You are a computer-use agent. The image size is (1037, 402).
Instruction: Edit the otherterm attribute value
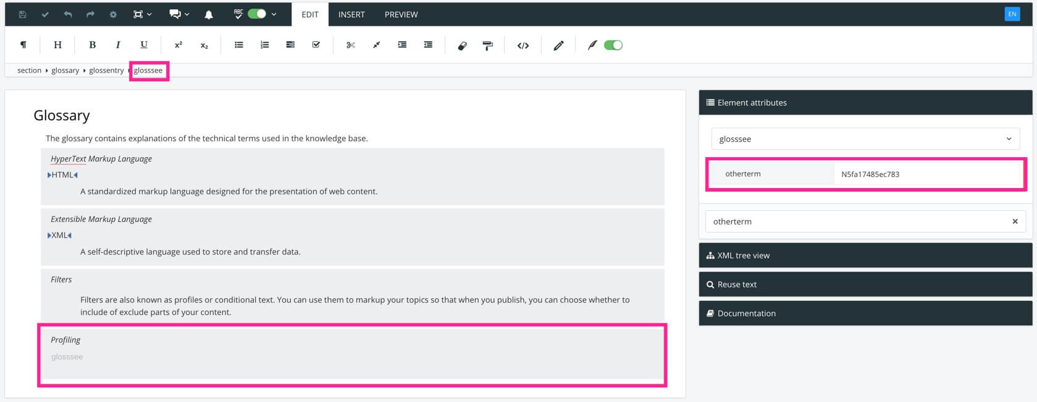click(926, 174)
